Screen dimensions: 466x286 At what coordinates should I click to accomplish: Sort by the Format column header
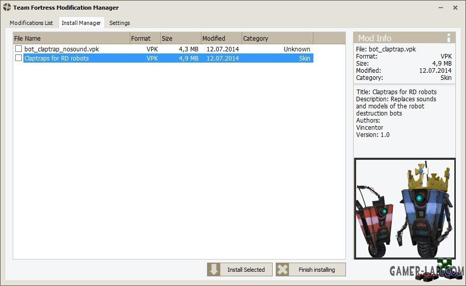(x=145, y=38)
